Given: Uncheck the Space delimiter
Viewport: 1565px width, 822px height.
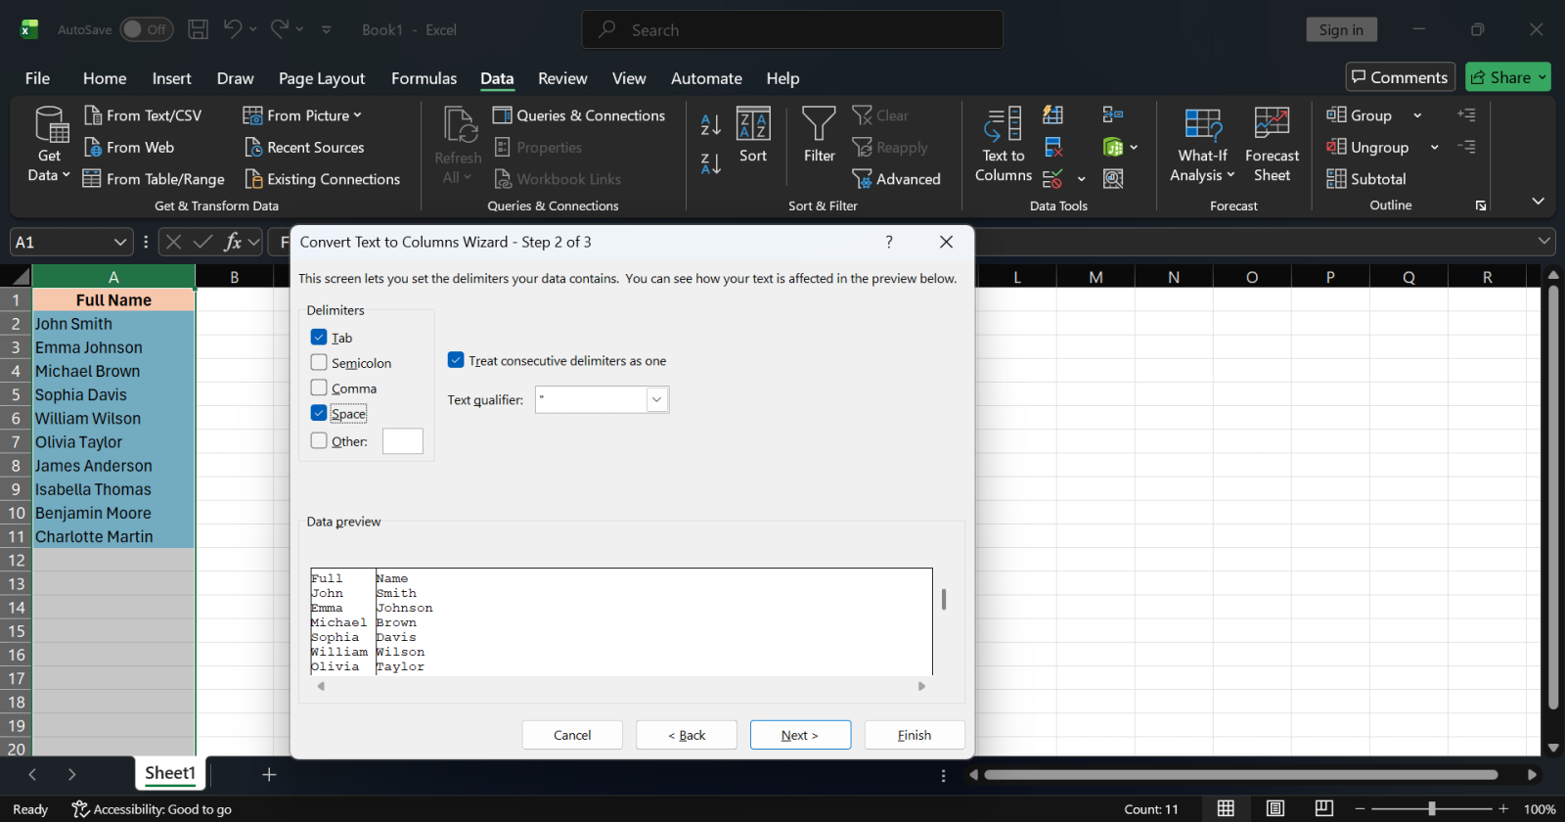Looking at the screenshot, I should point(319,413).
